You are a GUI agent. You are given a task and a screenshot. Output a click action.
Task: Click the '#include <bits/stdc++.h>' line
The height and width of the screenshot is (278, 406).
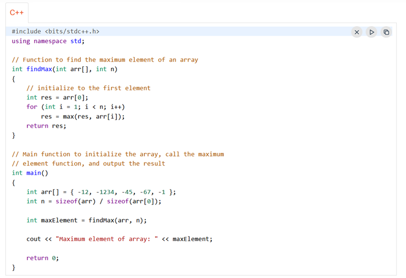[x=55, y=31]
